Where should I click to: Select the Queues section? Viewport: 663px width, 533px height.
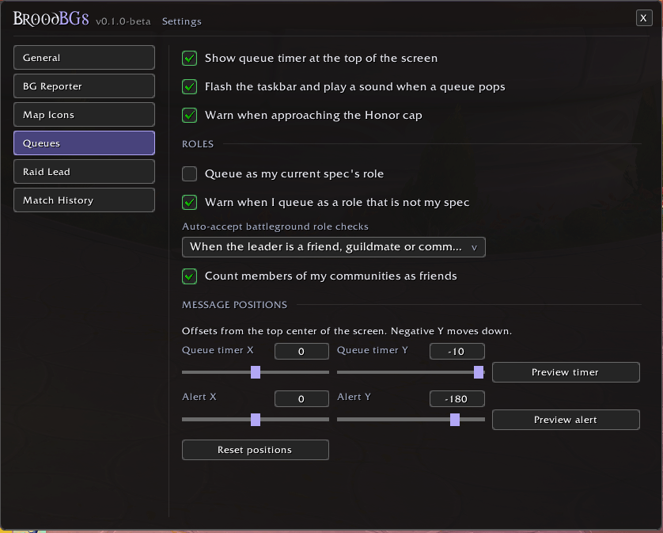(84, 143)
